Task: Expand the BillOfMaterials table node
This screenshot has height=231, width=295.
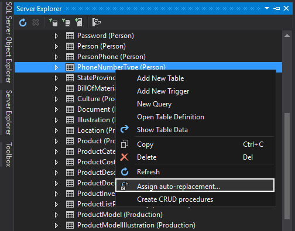Action: pyautogui.click(x=56, y=88)
